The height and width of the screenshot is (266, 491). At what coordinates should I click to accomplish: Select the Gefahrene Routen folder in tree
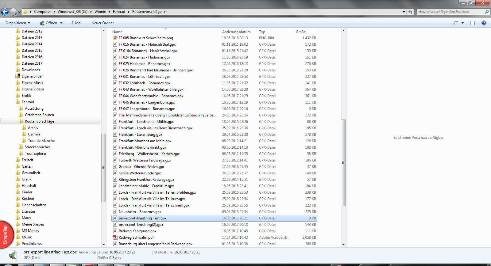(39, 115)
